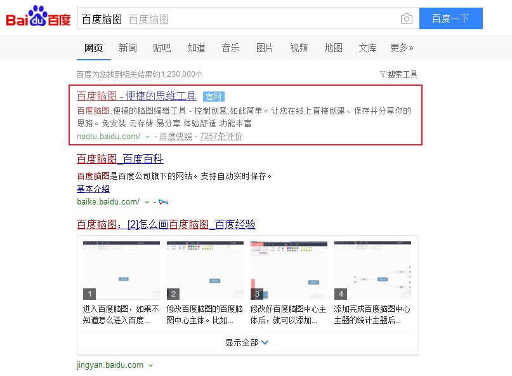The height and width of the screenshot is (376, 512).
Task: Click caption 修改百度脑图的百度脑图中心主体。比如...
Action: click(205, 314)
